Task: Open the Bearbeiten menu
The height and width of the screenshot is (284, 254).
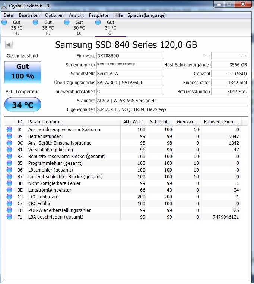Action: coord(29,15)
